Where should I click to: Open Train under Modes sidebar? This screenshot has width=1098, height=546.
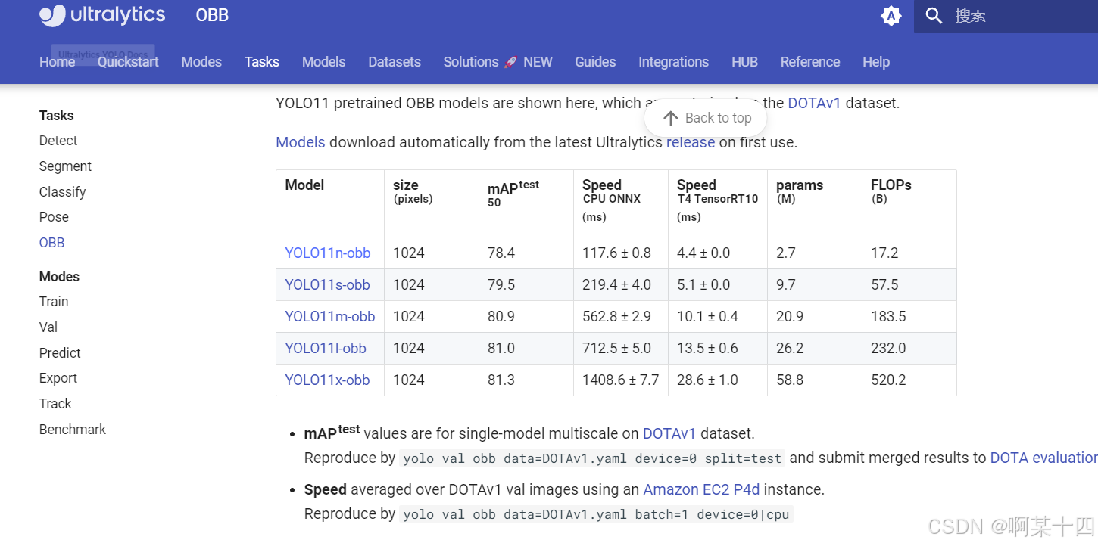pos(54,302)
